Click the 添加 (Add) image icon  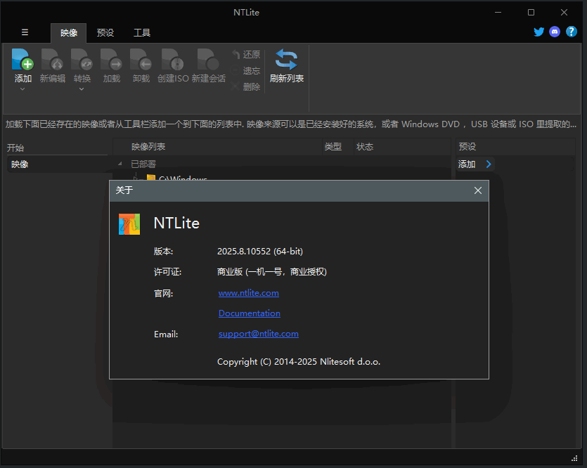click(22, 60)
